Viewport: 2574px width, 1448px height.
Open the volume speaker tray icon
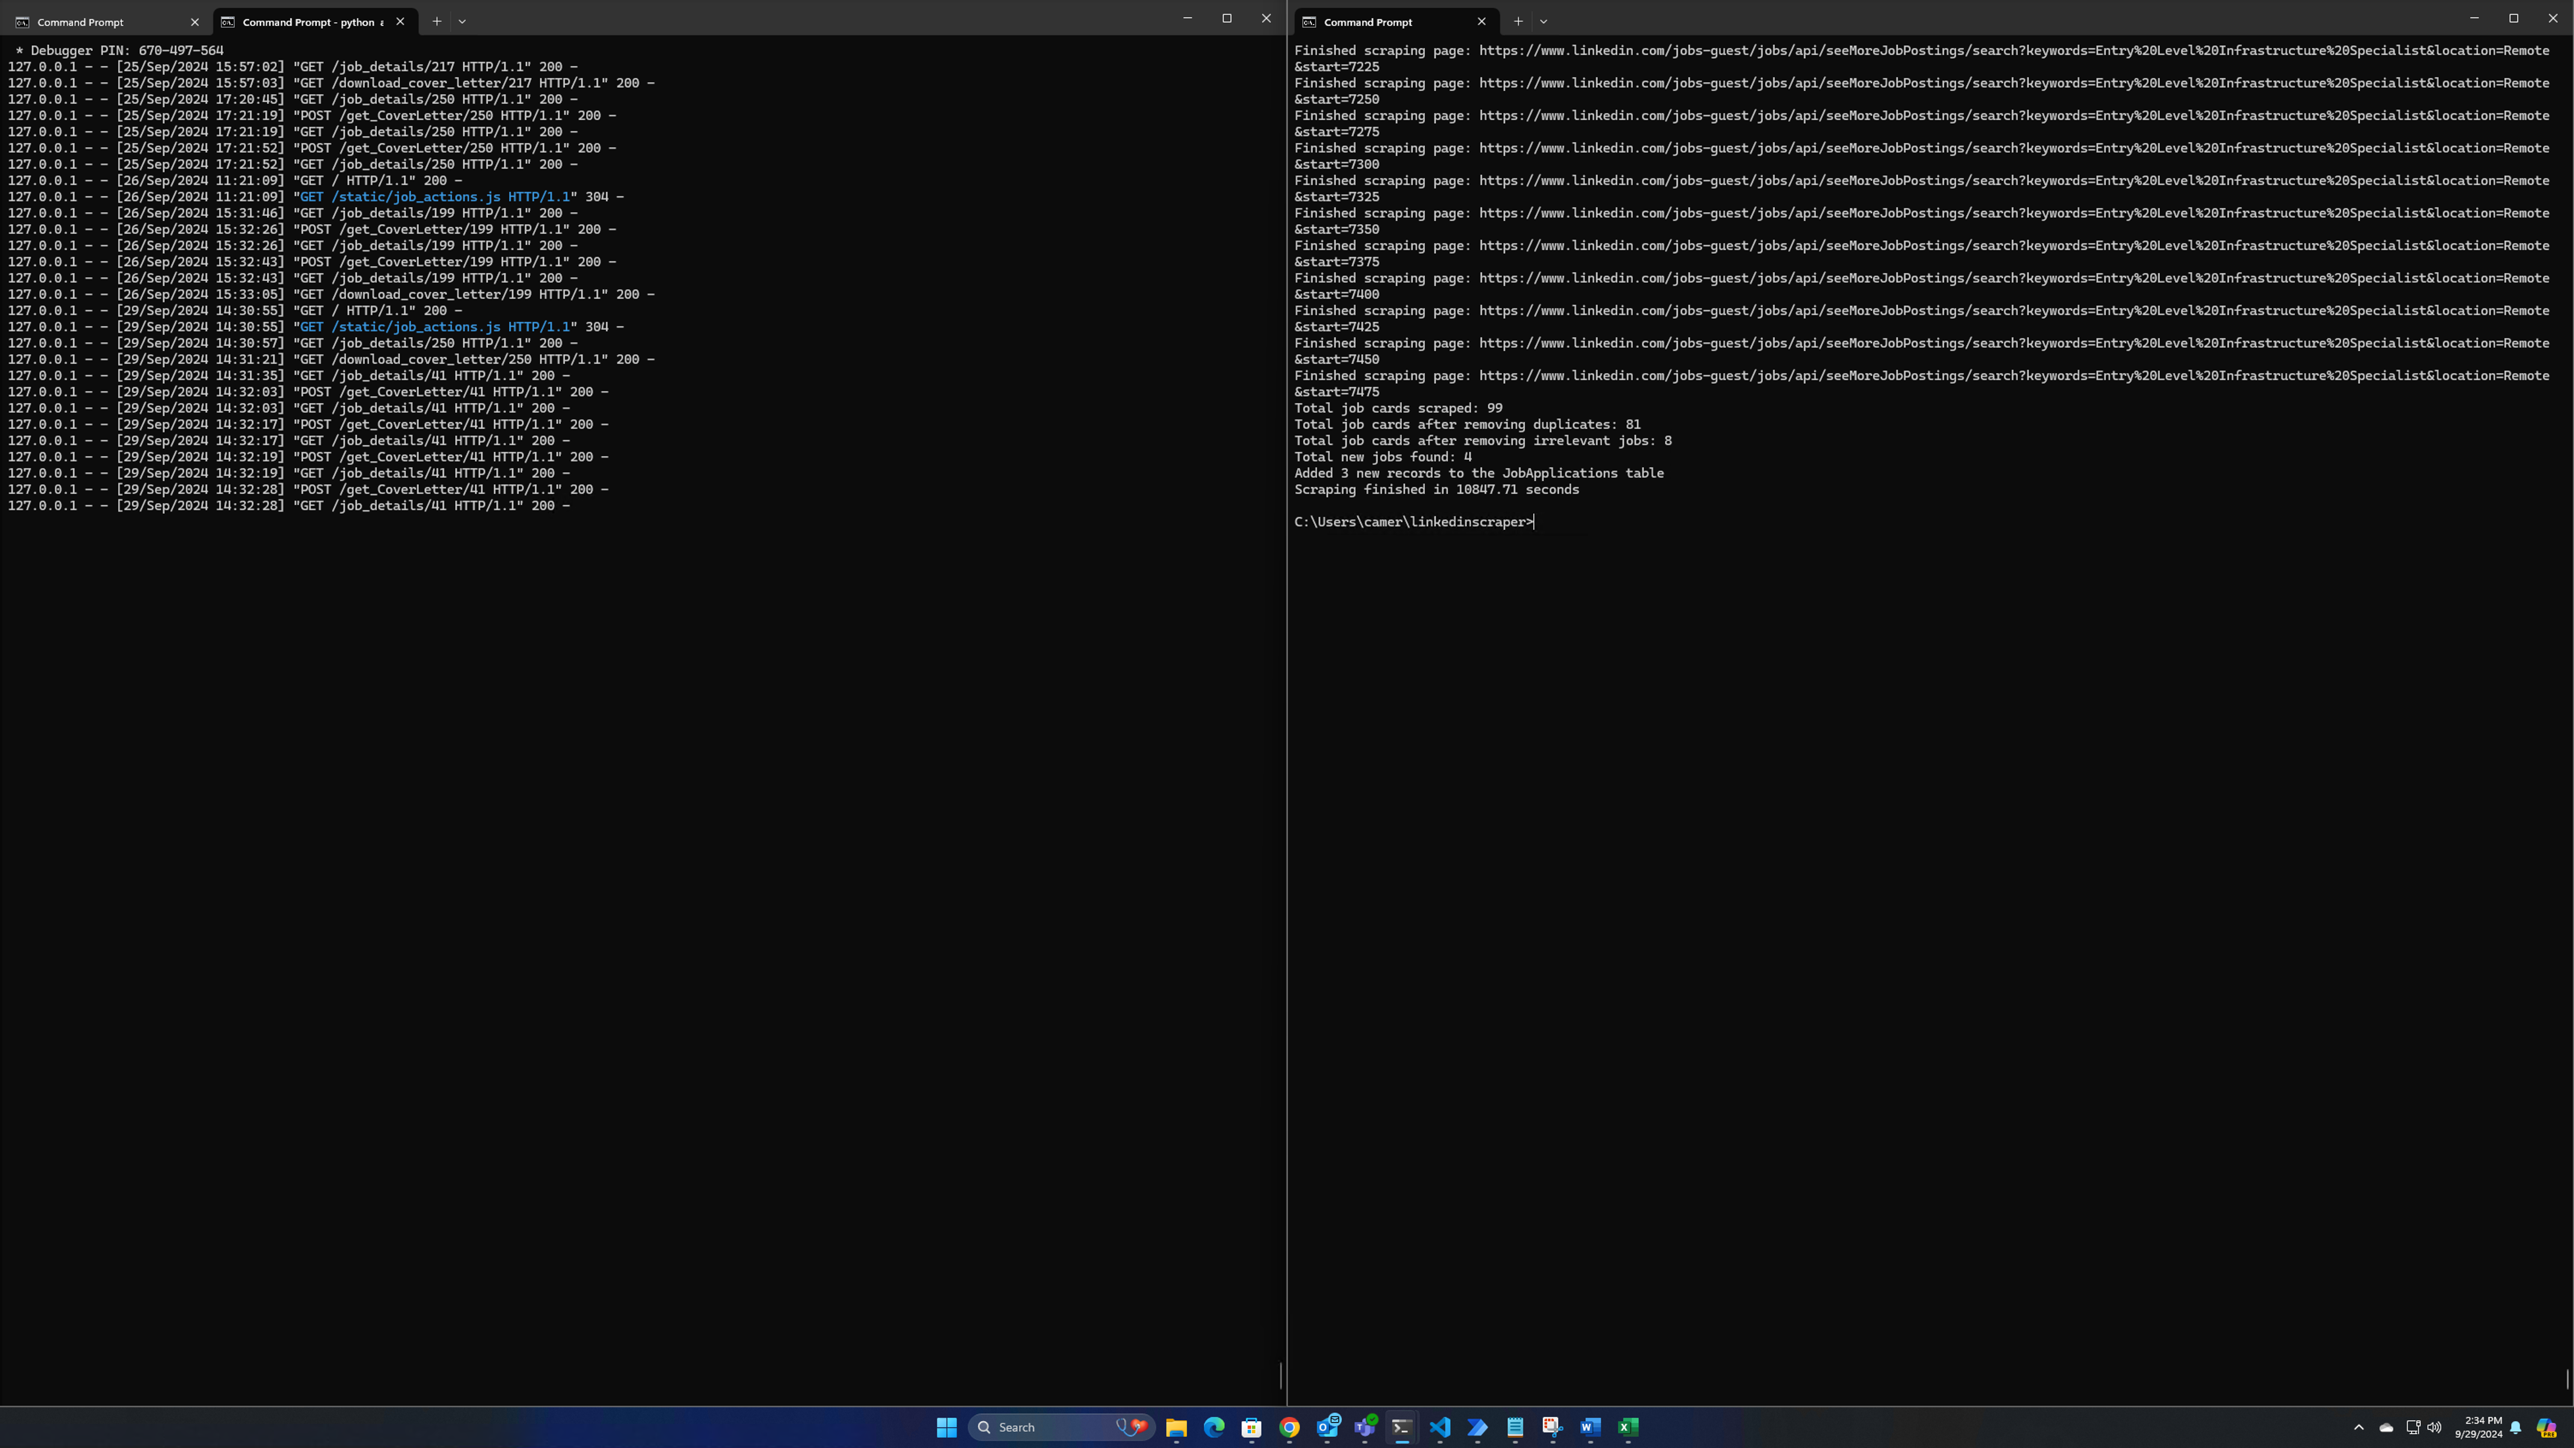[x=2434, y=1427]
